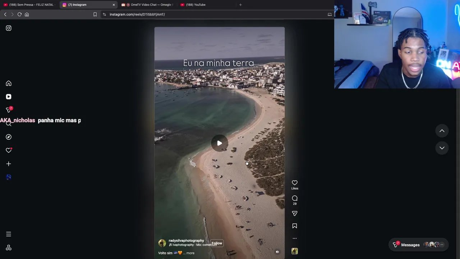The height and width of the screenshot is (259, 460).
Task: Open radysilvaphotography avatar picture
Action: (x=162, y=243)
